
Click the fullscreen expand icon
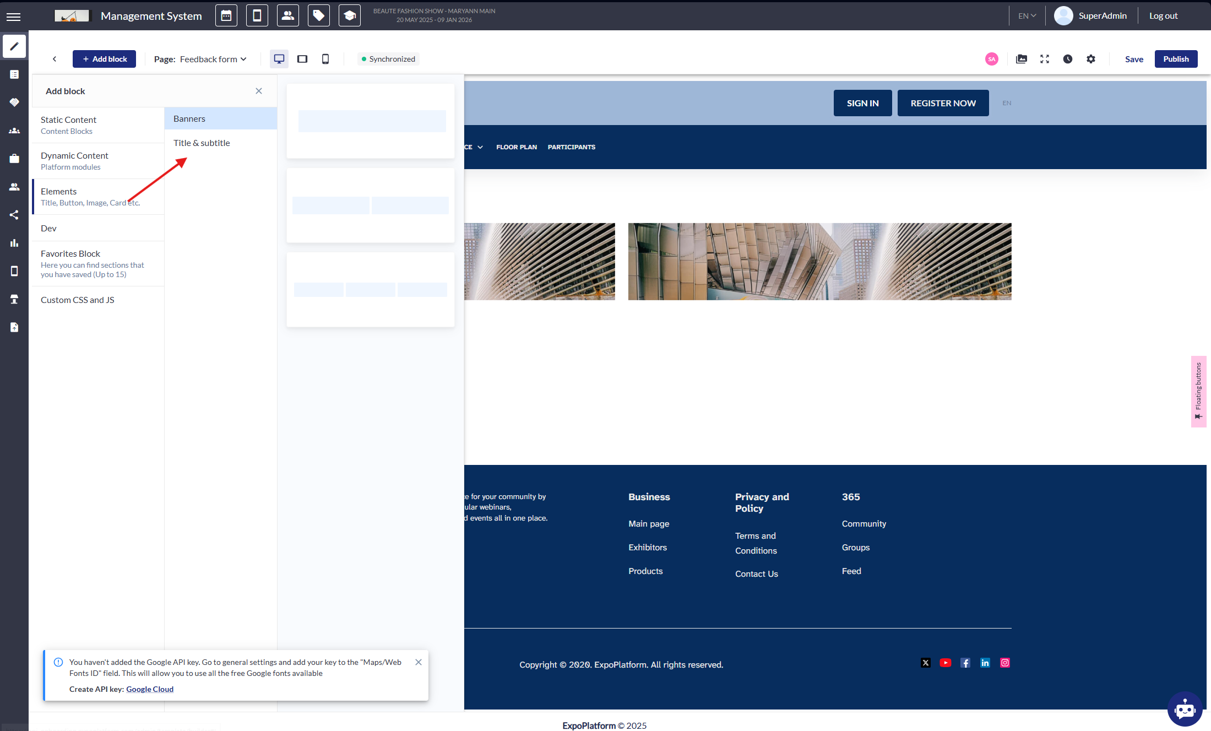coord(1044,59)
